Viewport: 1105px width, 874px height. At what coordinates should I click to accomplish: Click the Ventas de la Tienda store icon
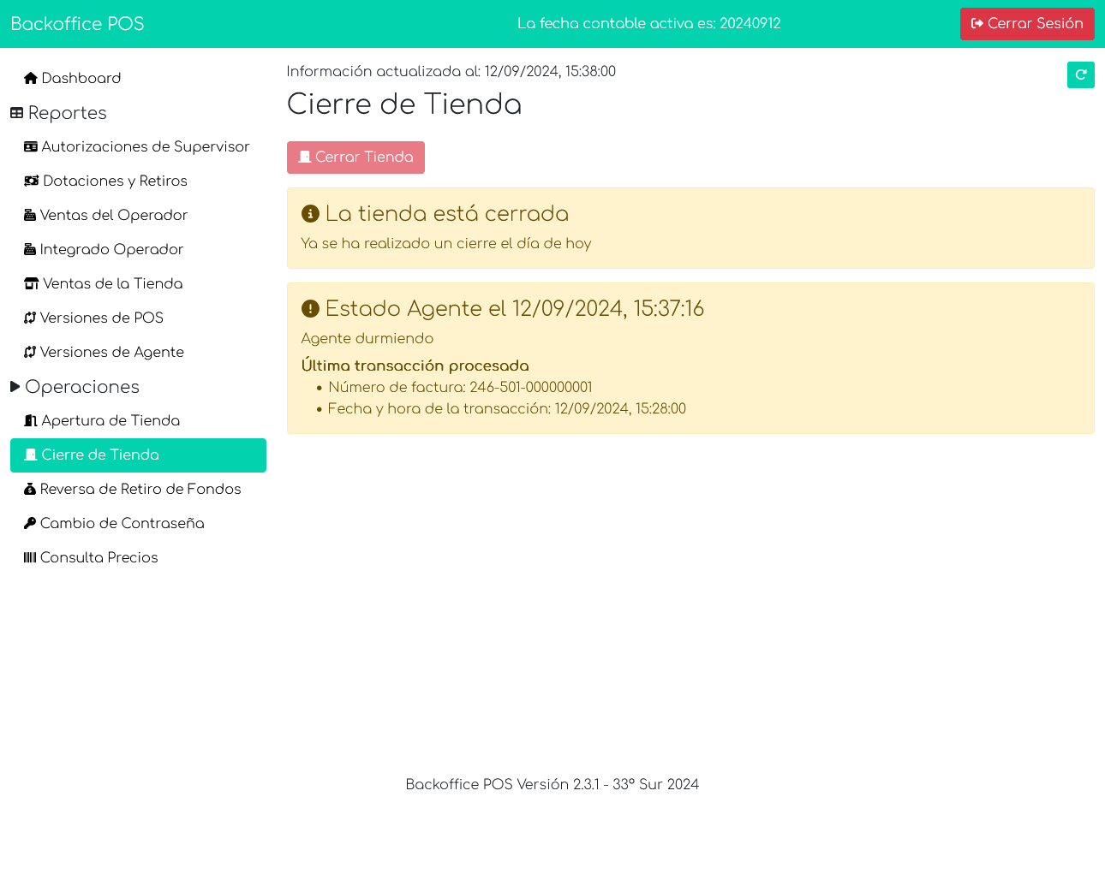(x=32, y=283)
